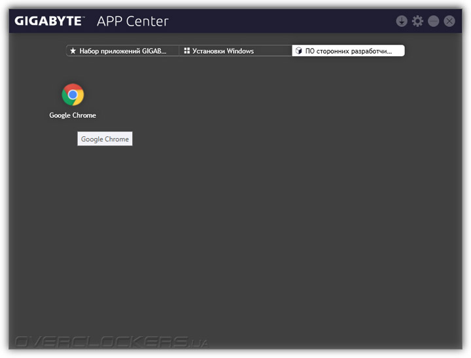471x358 pixels.
Task: Close the APP Center window
Action: click(x=449, y=21)
